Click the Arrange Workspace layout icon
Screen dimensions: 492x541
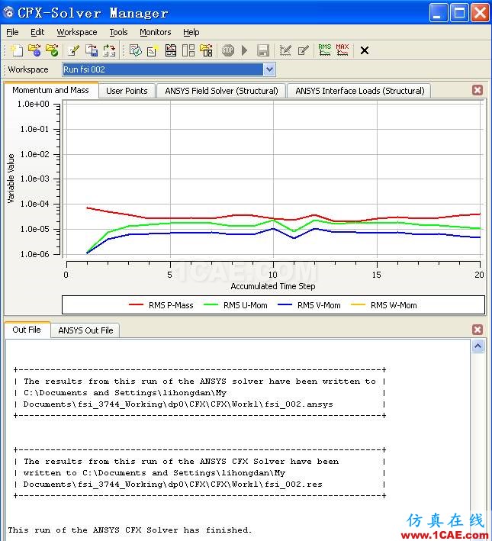point(171,50)
